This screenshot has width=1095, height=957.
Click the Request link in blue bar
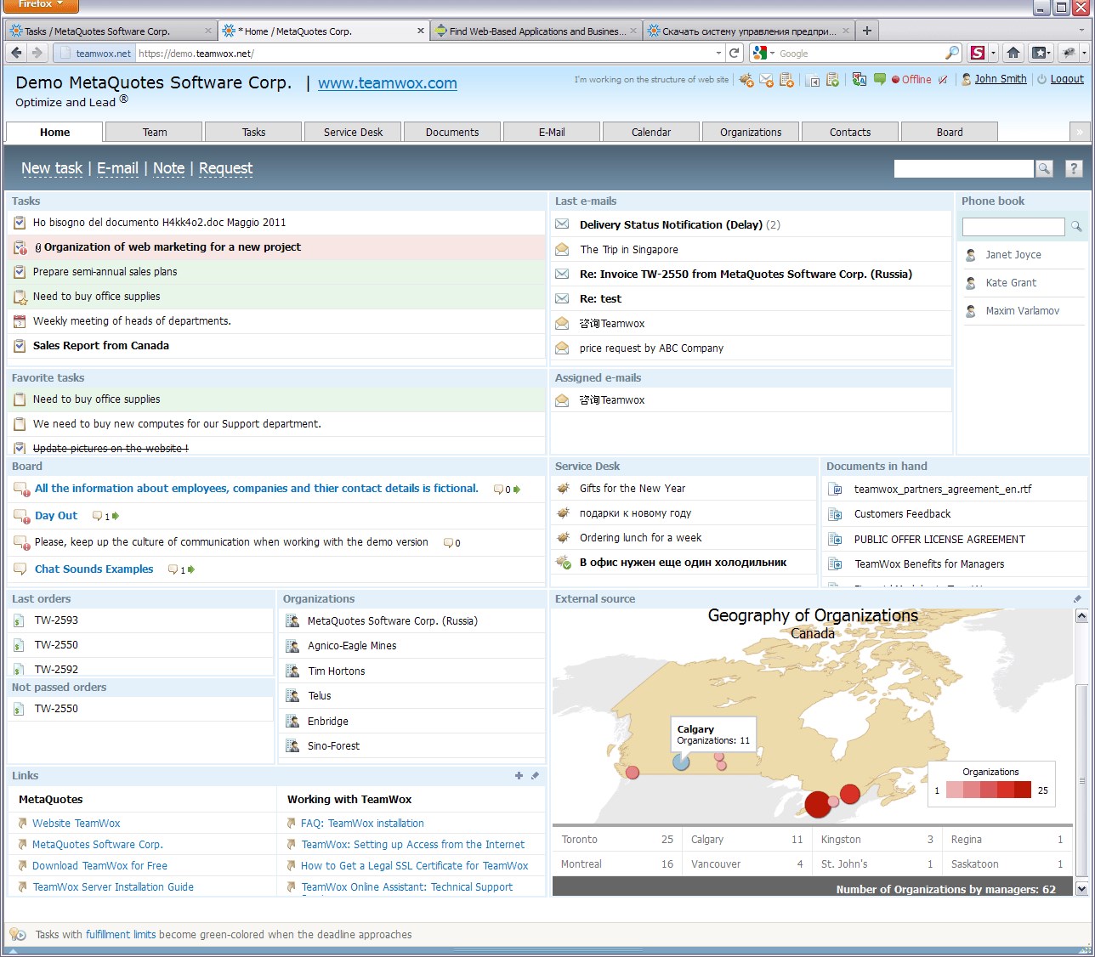click(x=226, y=168)
